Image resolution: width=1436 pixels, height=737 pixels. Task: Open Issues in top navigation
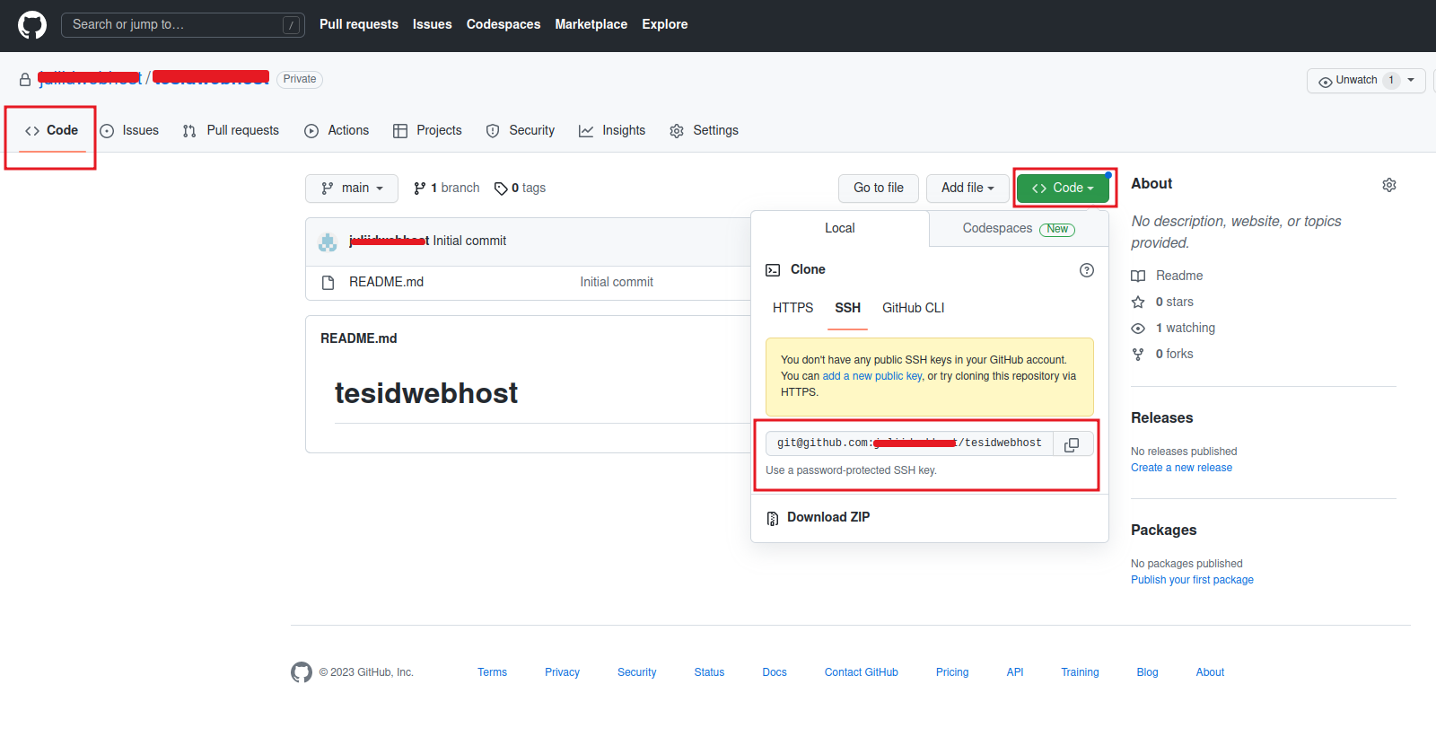433,25
